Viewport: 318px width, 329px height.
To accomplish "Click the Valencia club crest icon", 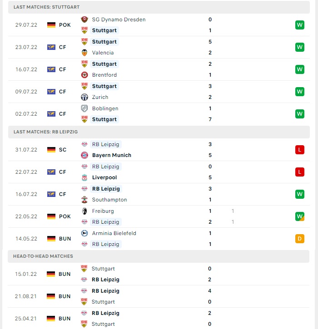I will click(84, 53).
